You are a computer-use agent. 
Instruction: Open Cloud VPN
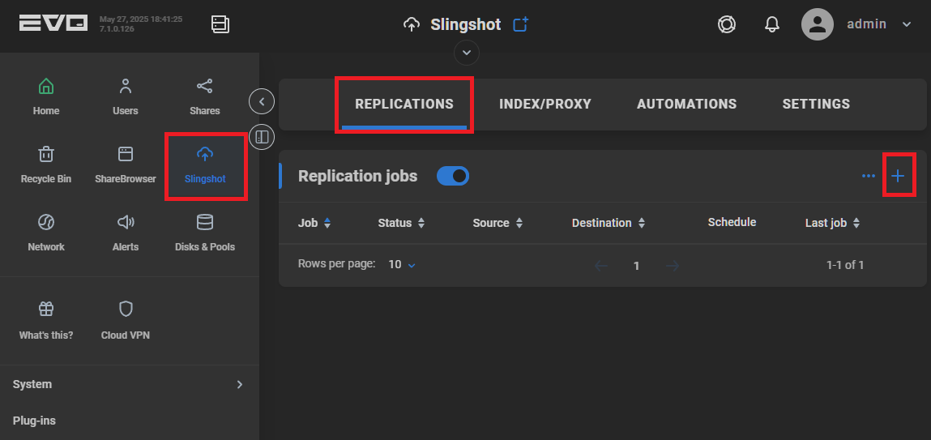pyautogui.click(x=126, y=321)
